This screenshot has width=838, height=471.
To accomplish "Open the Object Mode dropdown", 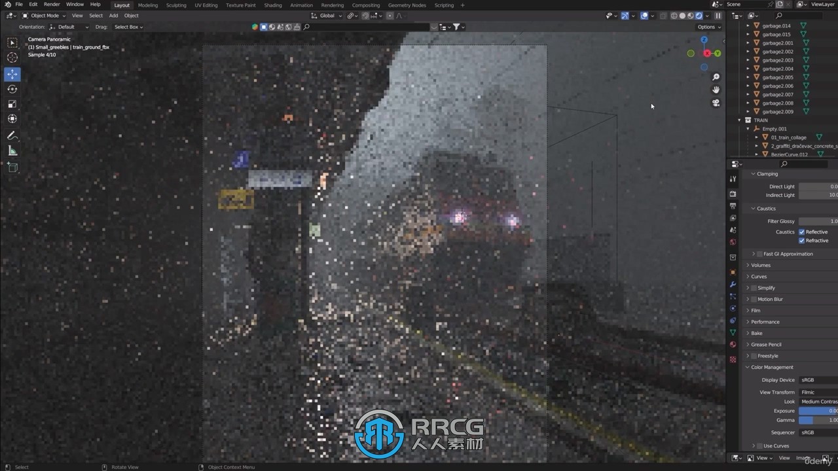I will tap(43, 16).
